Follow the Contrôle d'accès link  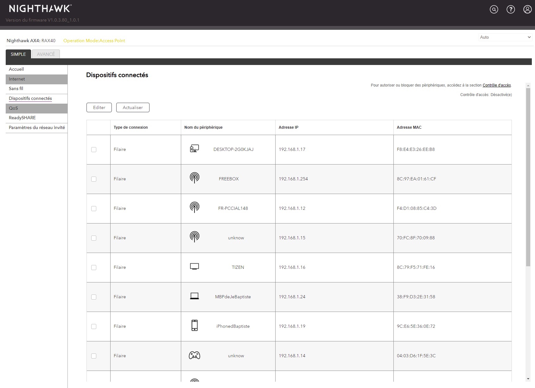click(x=496, y=85)
